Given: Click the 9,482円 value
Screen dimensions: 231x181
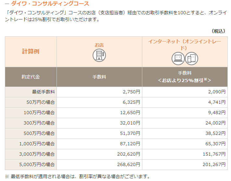Looking at the screenshot, I should [217, 113].
